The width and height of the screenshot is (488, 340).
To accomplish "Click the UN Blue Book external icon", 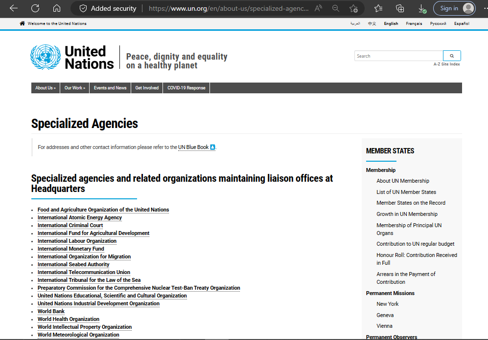I will coord(212,147).
